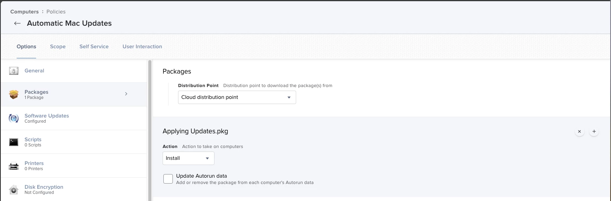Remove Applying Updates.pkg with the X icon
The image size is (611, 201).
(x=580, y=131)
